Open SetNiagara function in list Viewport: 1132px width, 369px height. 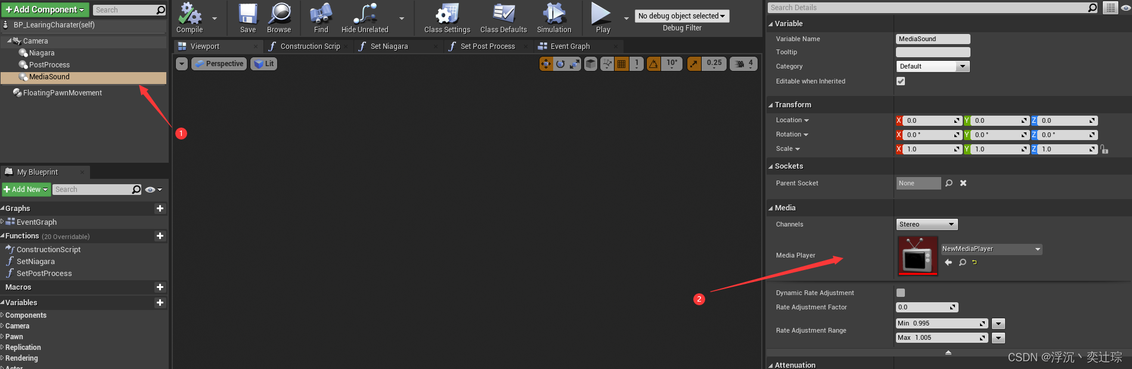pyautogui.click(x=36, y=262)
